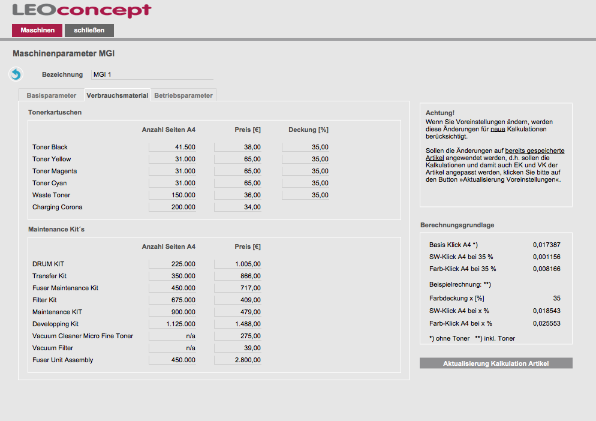Open the Betriebsparameter tab

click(x=183, y=95)
